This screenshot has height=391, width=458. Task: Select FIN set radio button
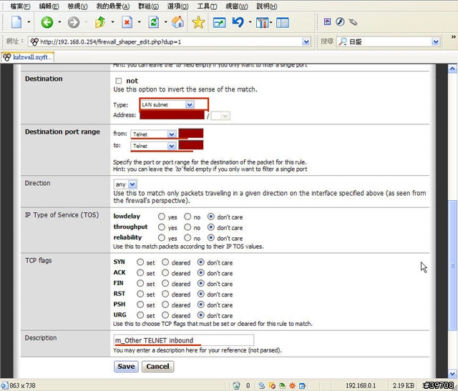click(x=140, y=283)
